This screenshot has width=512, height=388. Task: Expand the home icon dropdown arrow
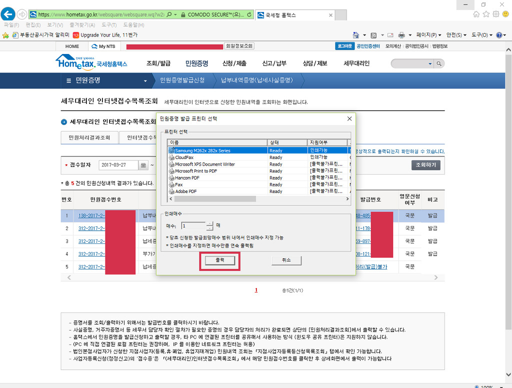click(x=364, y=35)
